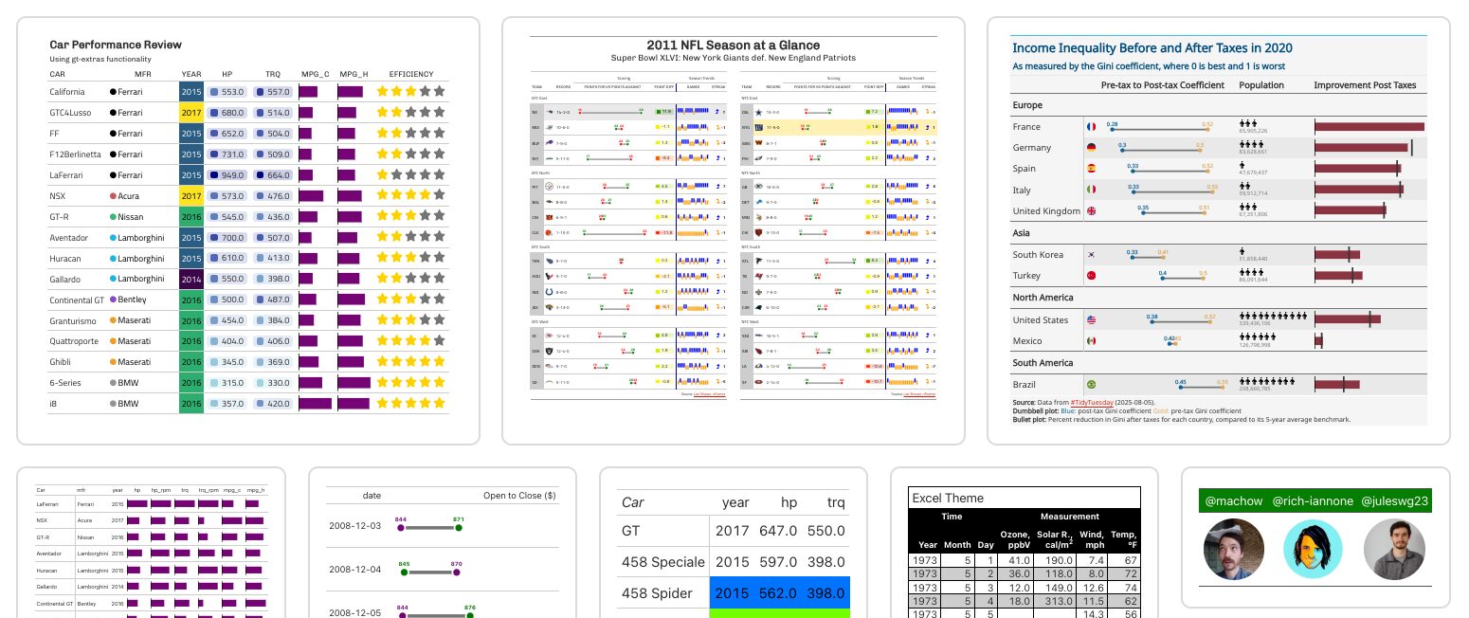The width and height of the screenshot is (1469, 618).
Task: Click the Measurement header in the Excel Theme table
Action: click(x=1069, y=517)
